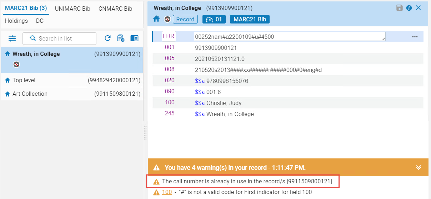Screen dimensions: 431x199
Task: Click the home icon in record header
Action: pyautogui.click(x=156, y=19)
